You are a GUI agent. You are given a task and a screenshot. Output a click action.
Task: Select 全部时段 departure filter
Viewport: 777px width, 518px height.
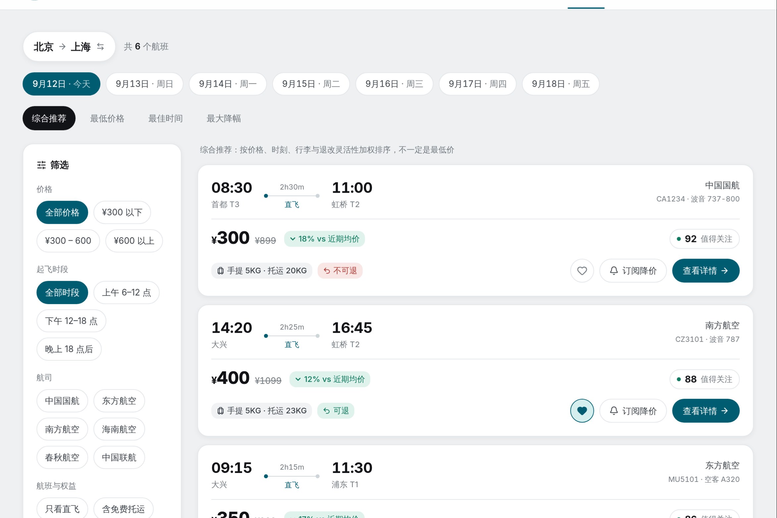click(x=62, y=292)
